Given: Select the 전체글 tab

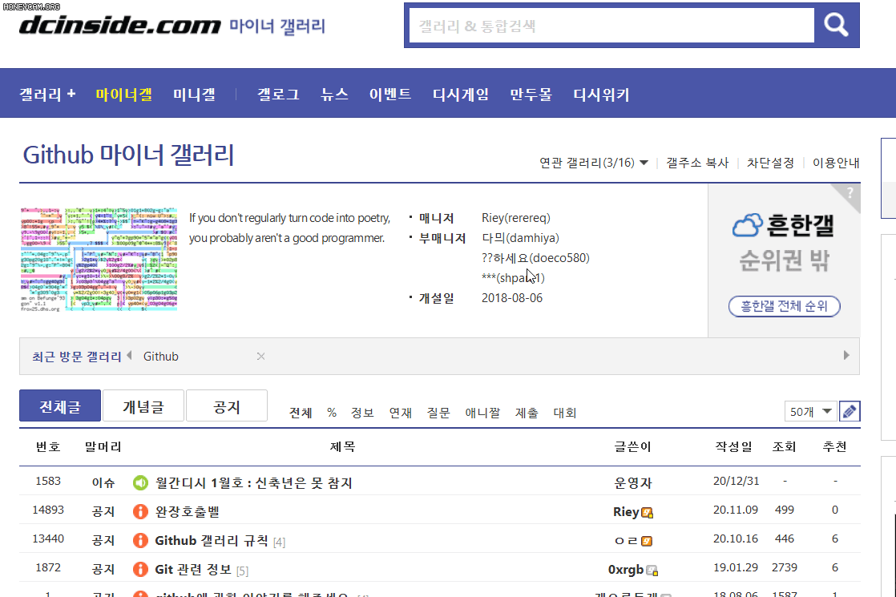Looking at the screenshot, I should 60,406.
